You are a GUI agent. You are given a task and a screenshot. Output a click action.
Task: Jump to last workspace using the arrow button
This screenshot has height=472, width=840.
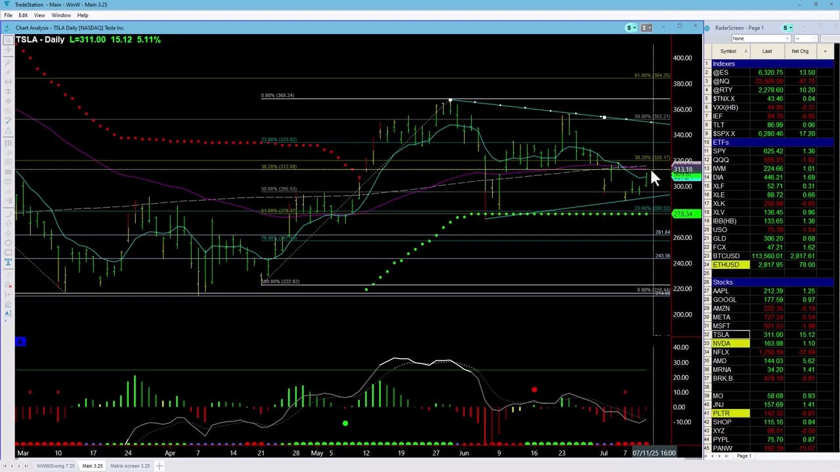pos(26,465)
